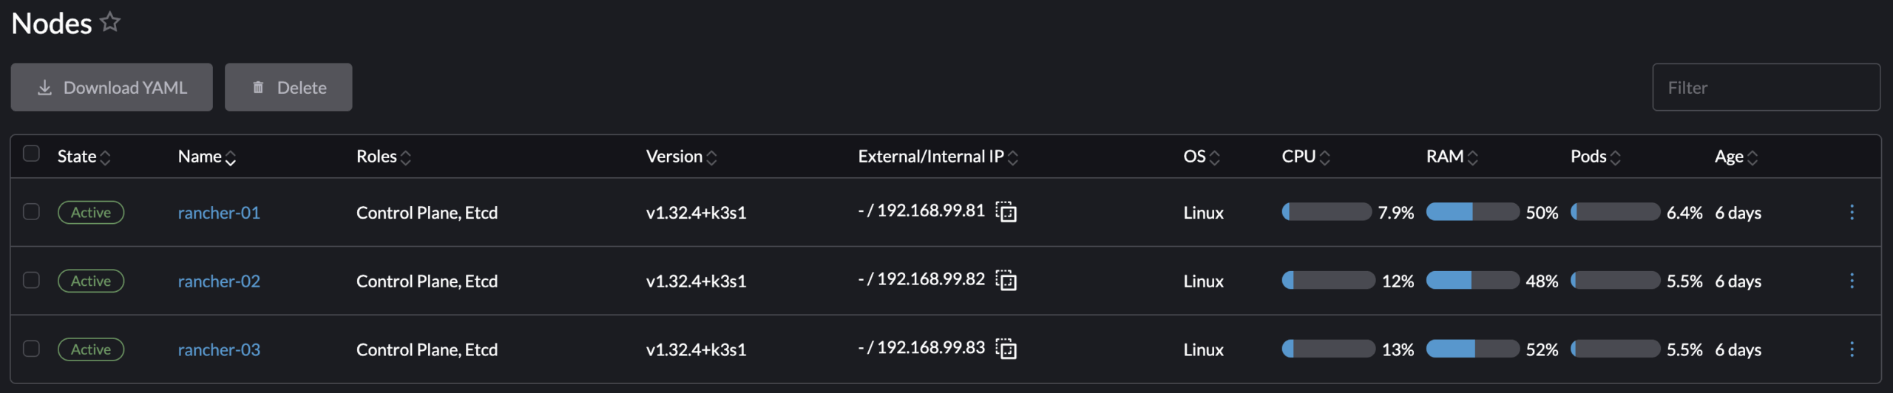Open the actions menu for rancher-01
The image size is (1893, 393).
[x=1852, y=212]
